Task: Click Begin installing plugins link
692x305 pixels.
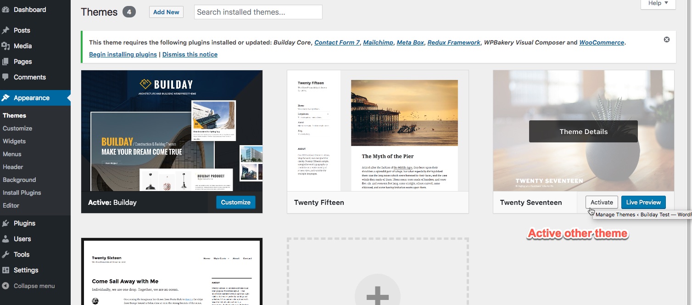Action: (123, 54)
